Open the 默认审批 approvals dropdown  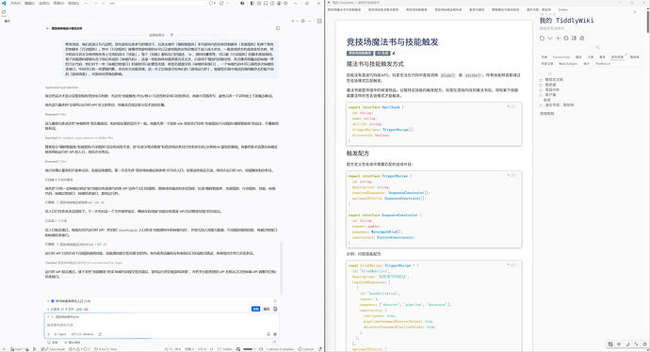(x=72, y=342)
